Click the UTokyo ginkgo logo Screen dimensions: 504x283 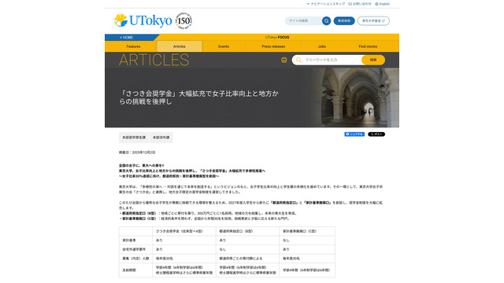click(143, 20)
